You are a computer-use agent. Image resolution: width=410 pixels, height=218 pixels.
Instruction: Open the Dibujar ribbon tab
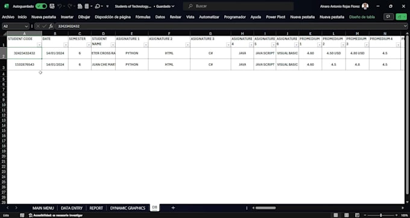point(84,17)
